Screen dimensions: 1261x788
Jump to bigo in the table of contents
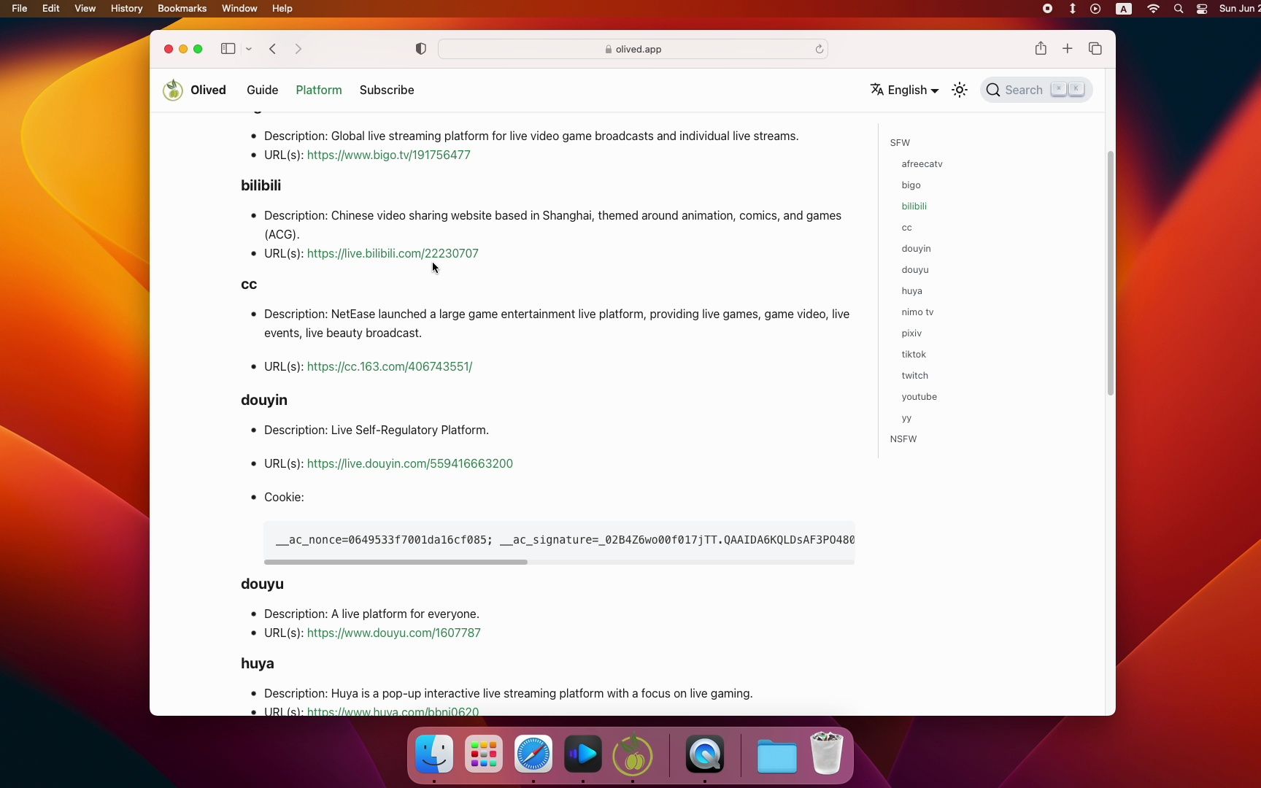click(x=911, y=185)
